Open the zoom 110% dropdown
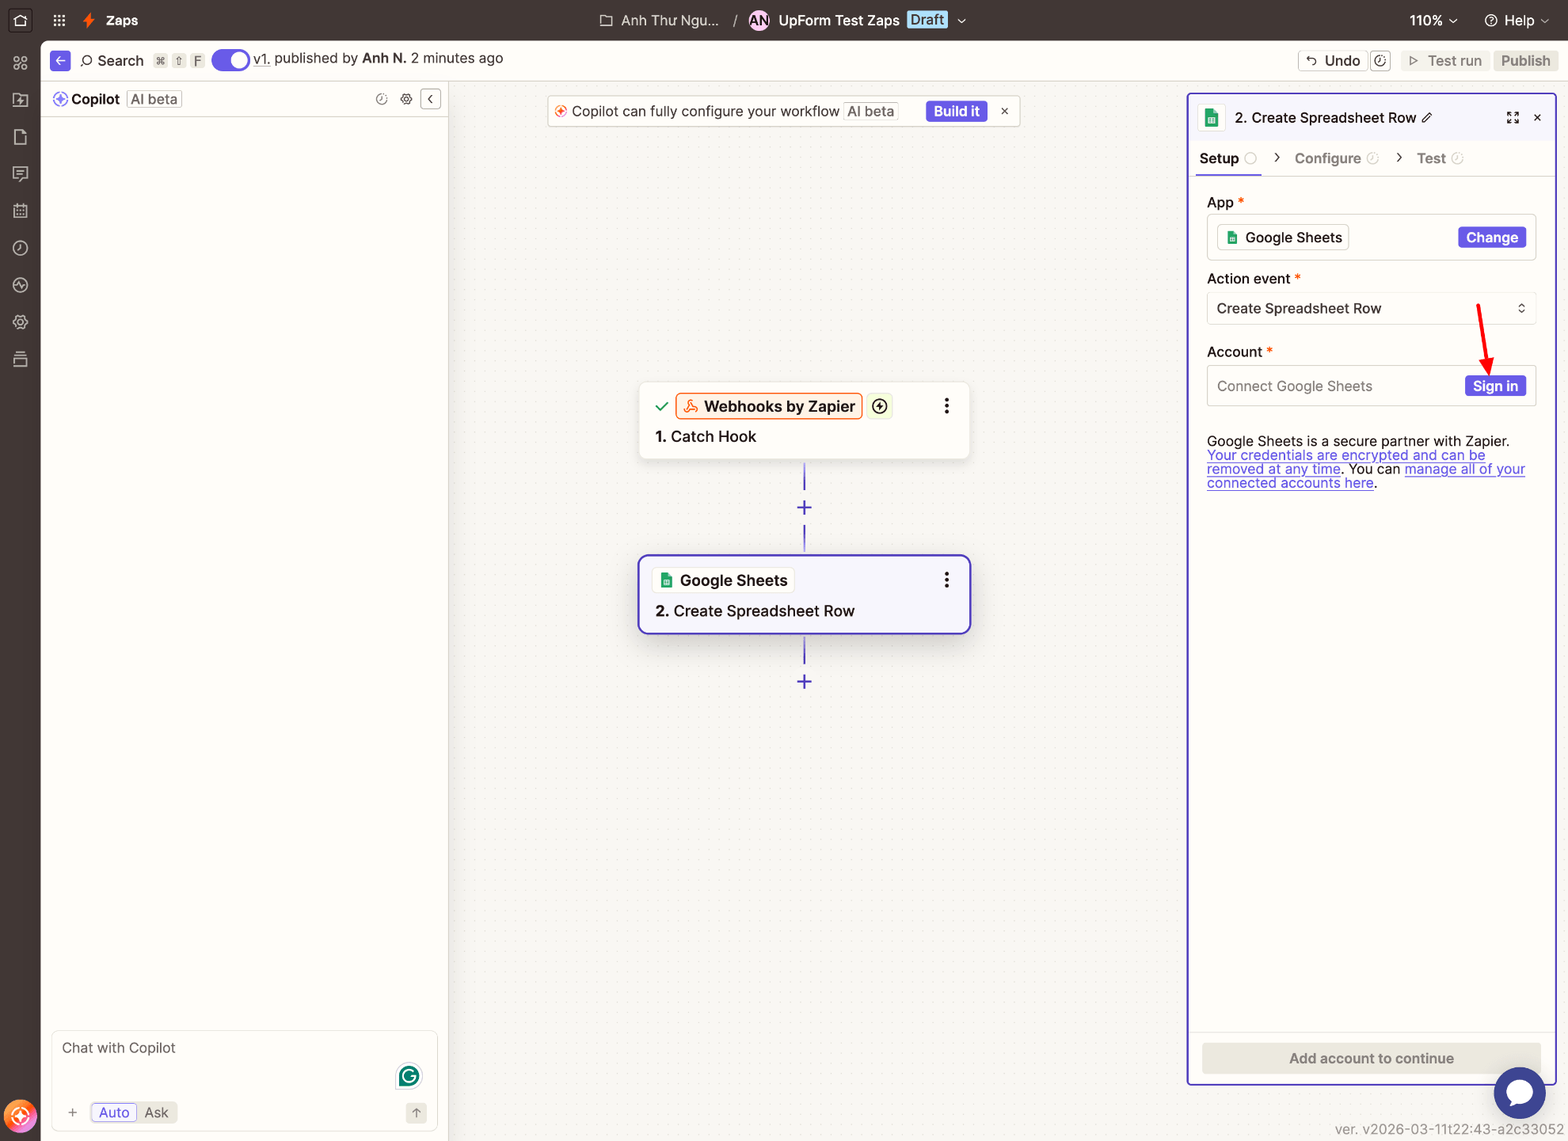The height and width of the screenshot is (1141, 1568). (x=1433, y=21)
